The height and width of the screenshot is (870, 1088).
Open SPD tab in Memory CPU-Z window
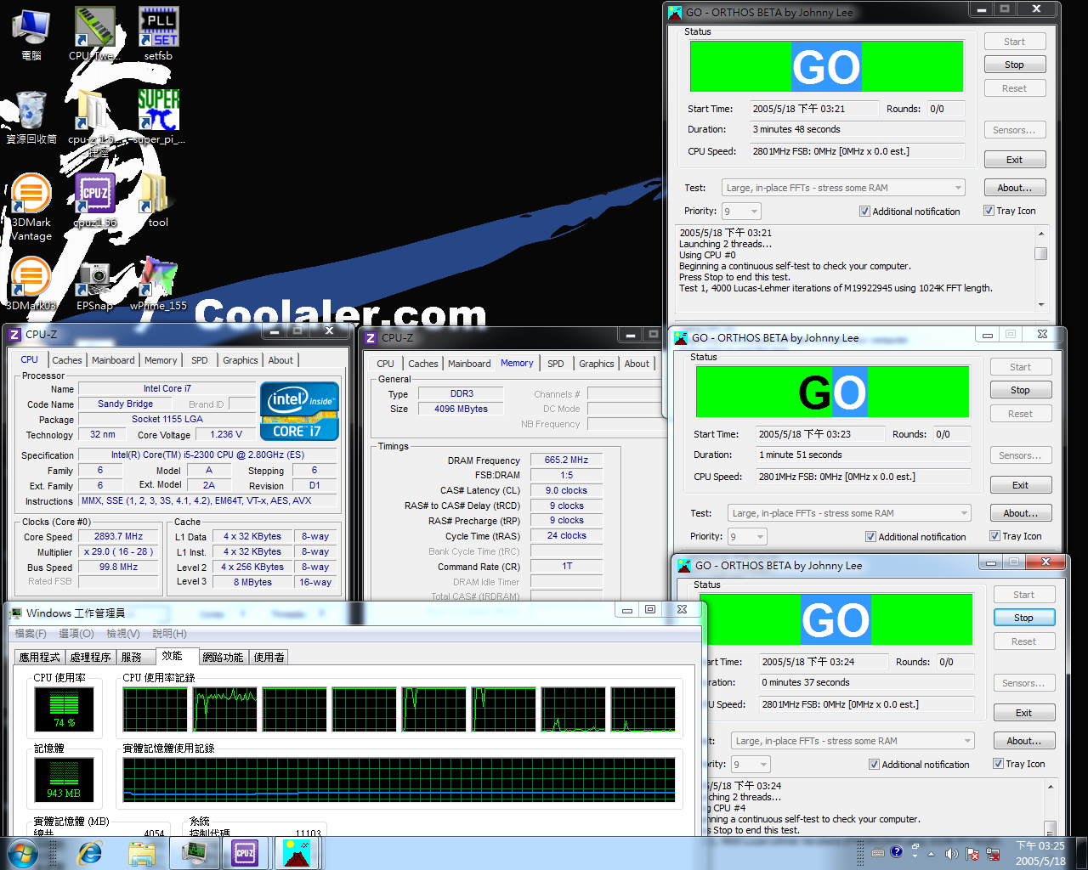coord(555,364)
